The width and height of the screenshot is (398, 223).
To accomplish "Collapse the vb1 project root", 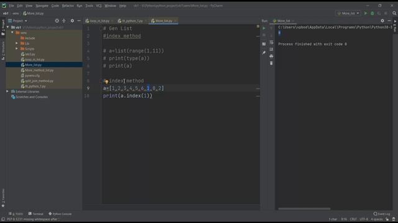I will pyautogui.click(x=7, y=27).
